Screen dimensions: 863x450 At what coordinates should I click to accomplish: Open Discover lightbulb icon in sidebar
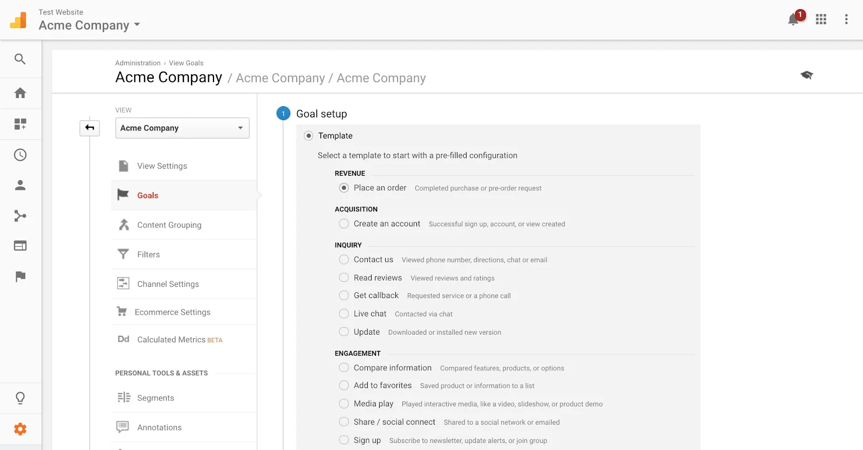tap(20, 398)
